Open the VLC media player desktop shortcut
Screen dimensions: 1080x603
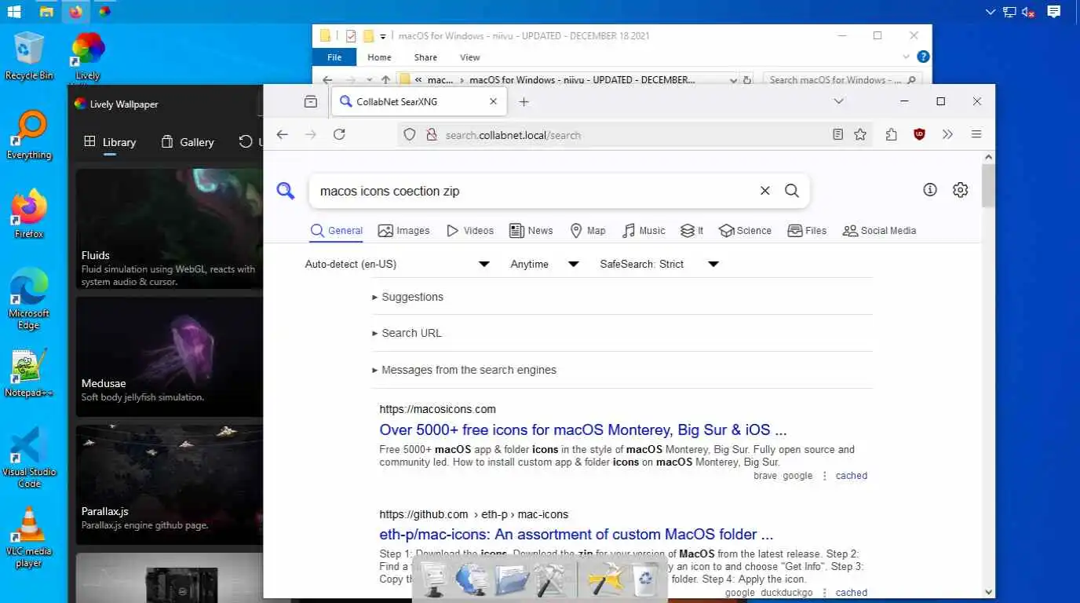(29, 536)
